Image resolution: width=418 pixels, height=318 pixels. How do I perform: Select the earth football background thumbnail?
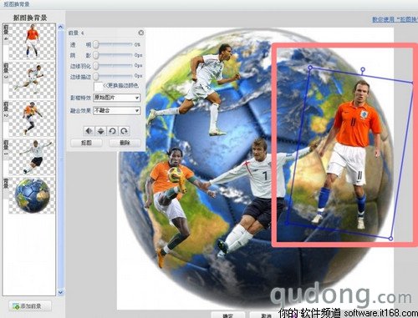32,196
